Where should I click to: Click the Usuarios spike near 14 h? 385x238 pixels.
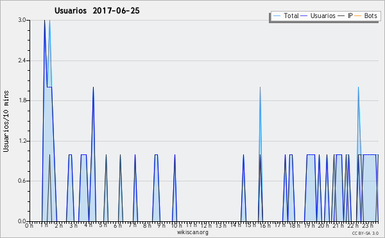[x=243, y=155]
